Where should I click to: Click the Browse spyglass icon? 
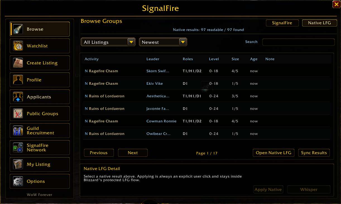[x=18, y=29]
